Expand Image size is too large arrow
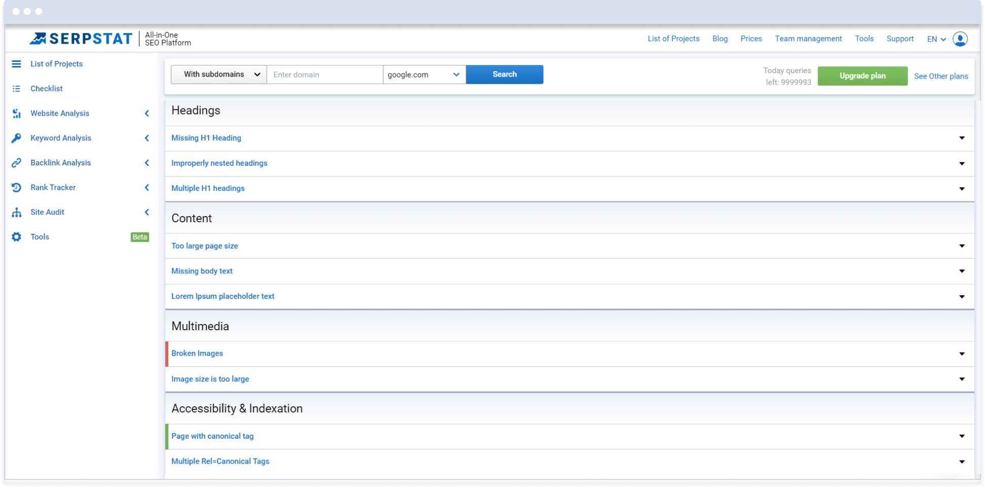Screen dimensions: 985x488 962,379
